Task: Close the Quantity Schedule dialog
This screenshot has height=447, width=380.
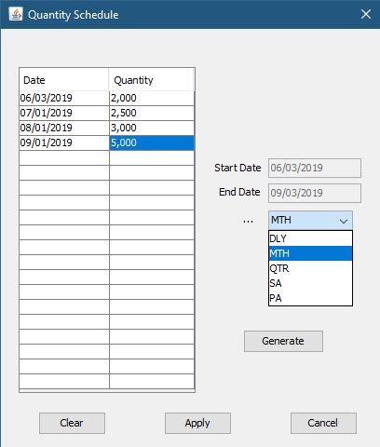Action: tap(366, 14)
